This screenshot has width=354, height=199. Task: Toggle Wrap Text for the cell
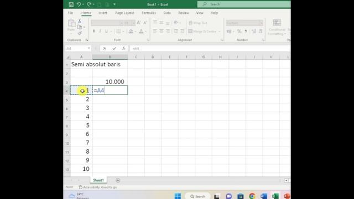point(198,23)
